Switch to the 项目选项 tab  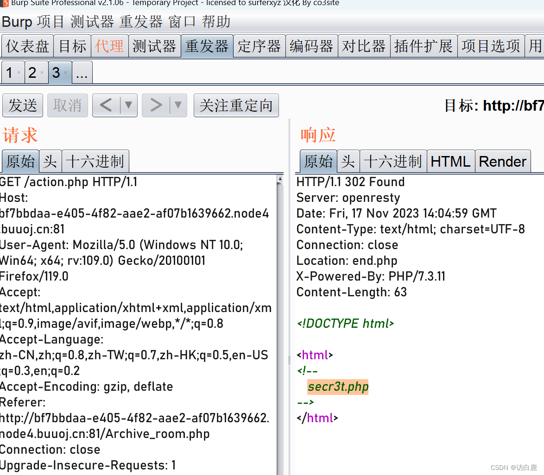tap(491, 46)
